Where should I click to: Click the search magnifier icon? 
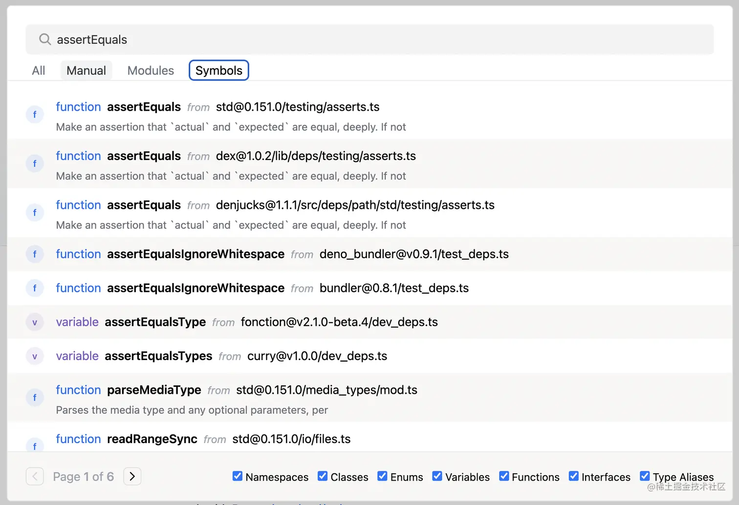tap(45, 39)
